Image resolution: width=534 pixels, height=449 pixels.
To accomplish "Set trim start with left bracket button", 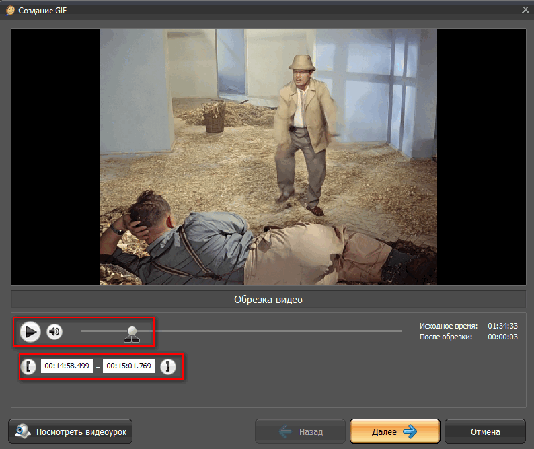I will [x=28, y=366].
